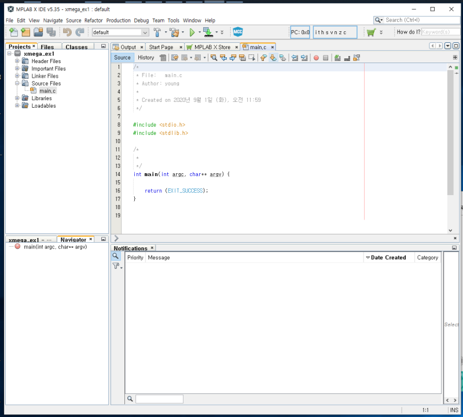Sort notifications by Date Created column
Screen dimensions: 463x417
pos(388,258)
